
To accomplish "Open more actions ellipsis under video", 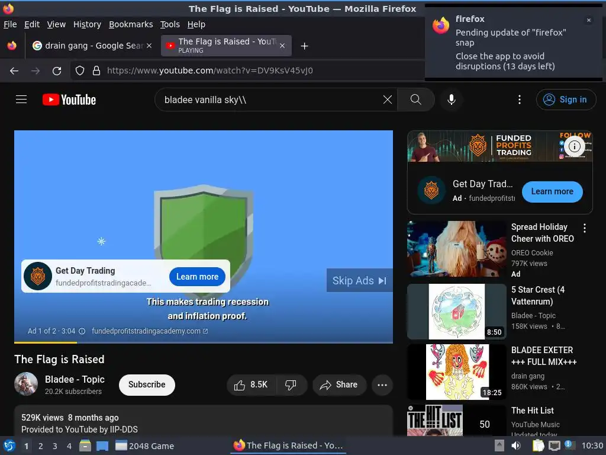I will (382, 384).
